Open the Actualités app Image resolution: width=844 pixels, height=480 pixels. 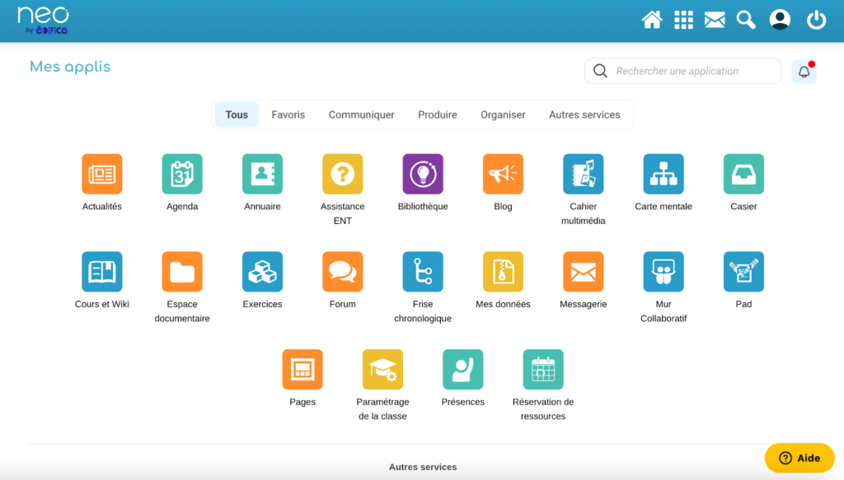click(101, 175)
